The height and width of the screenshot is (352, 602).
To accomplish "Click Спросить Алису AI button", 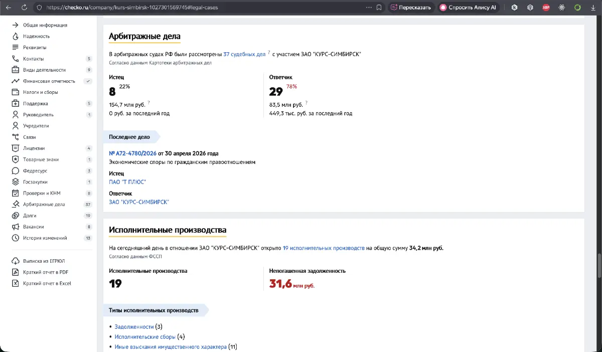I will [470, 8].
